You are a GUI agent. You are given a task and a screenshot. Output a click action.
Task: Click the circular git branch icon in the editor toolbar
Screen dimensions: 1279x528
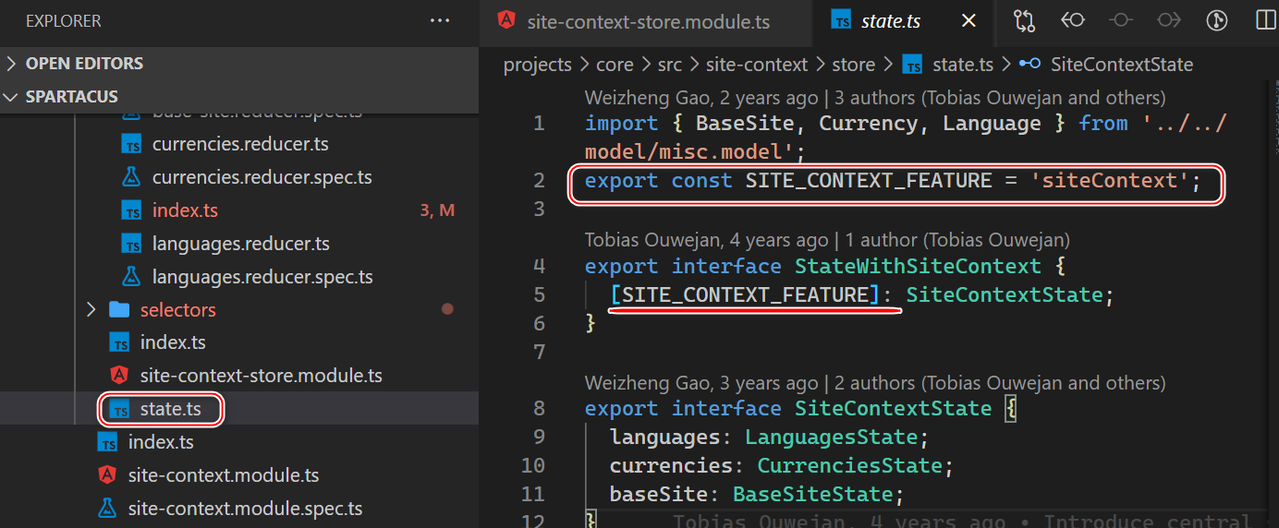1217,20
